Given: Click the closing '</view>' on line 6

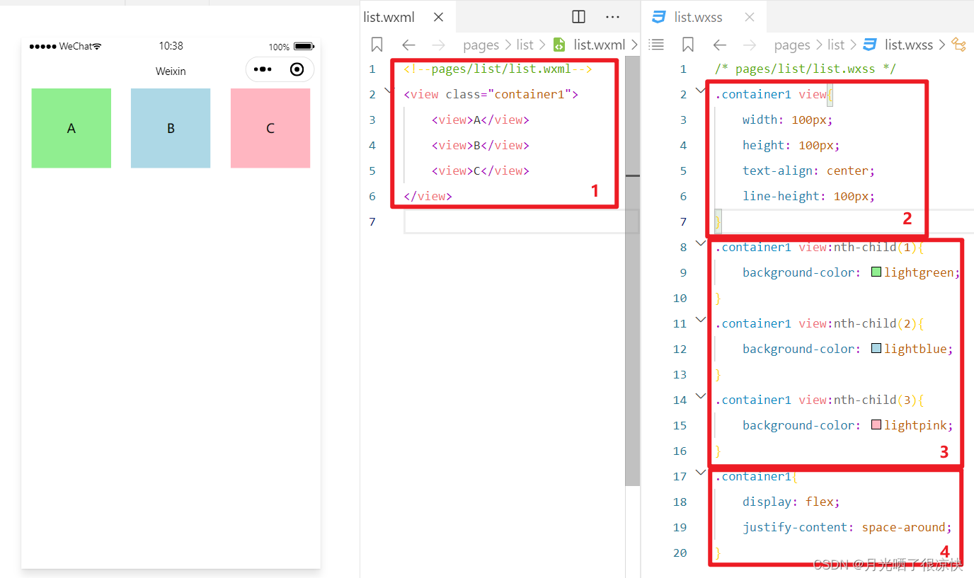Looking at the screenshot, I should pos(428,196).
